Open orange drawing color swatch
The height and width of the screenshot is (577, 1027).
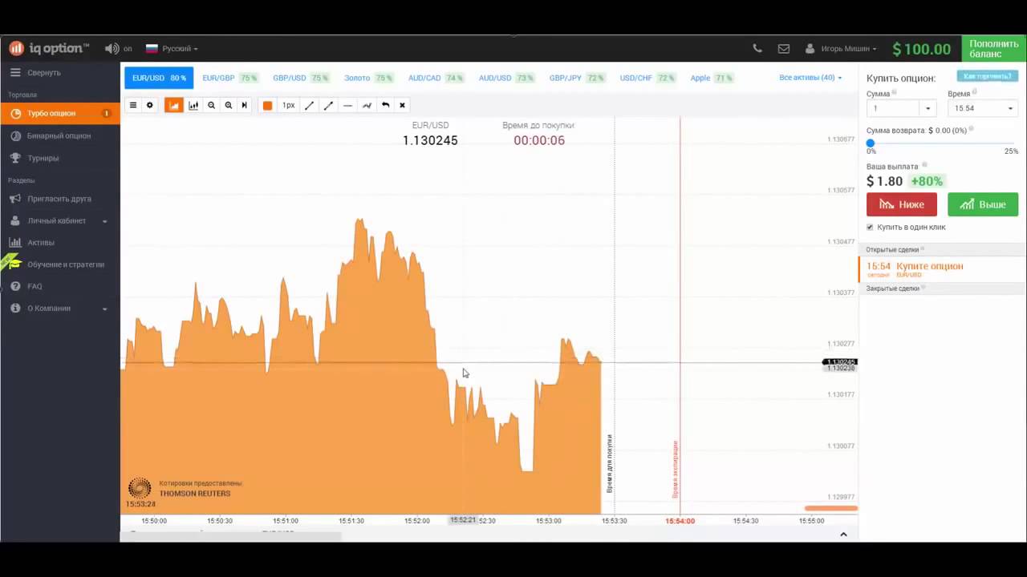267,105
